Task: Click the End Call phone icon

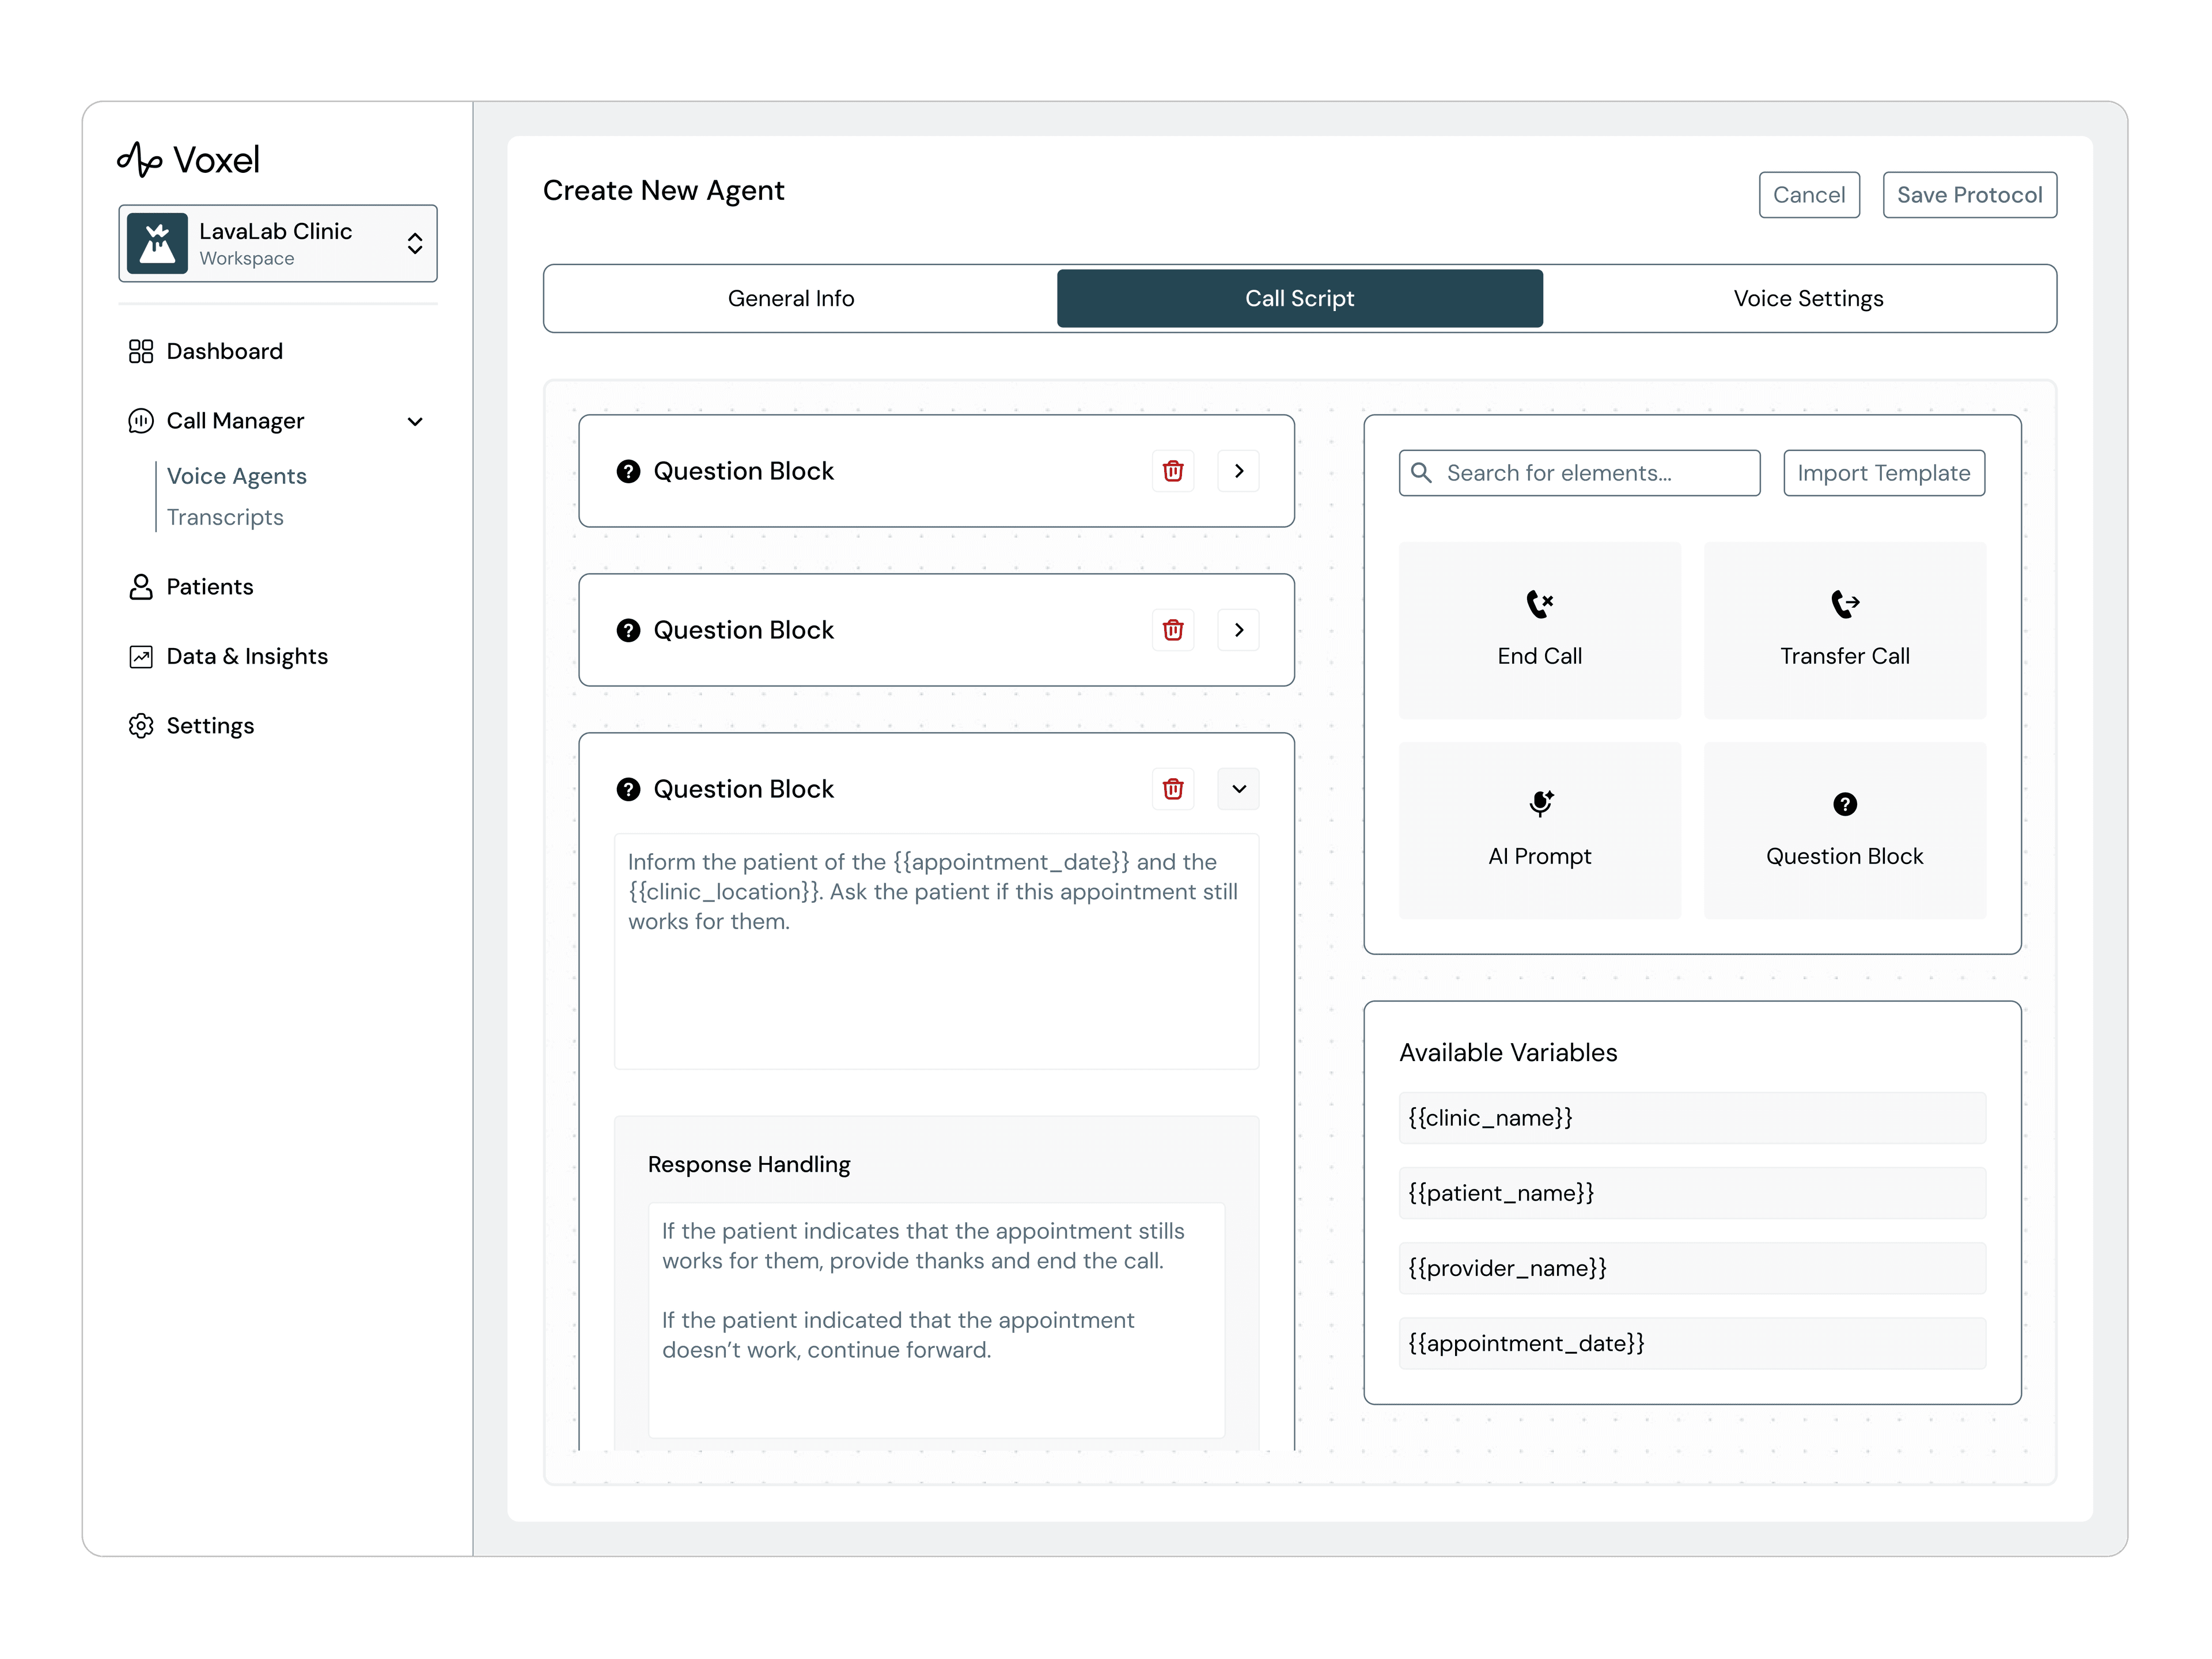Action: click(x=1540, y=604)
